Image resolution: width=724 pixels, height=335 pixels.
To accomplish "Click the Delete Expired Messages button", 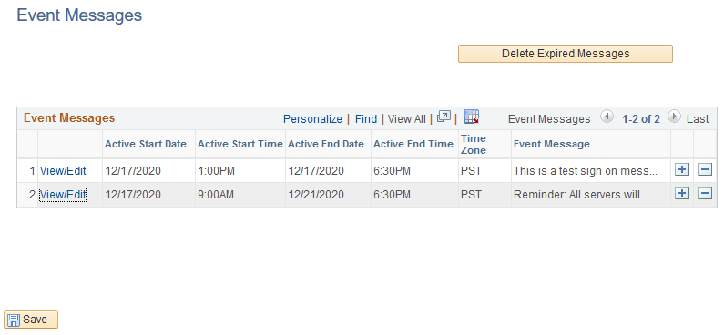I will coord(566,54).
